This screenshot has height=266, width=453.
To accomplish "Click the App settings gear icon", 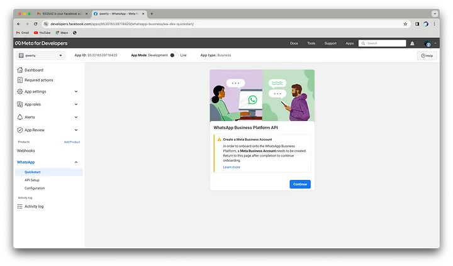I will click(20, 92).
